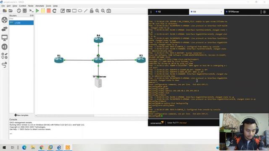Take a screenshot with camera icon
Screen dimensions: 269x151
pos(109,11)
